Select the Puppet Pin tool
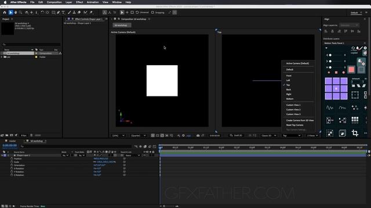 tap(91, 12)
